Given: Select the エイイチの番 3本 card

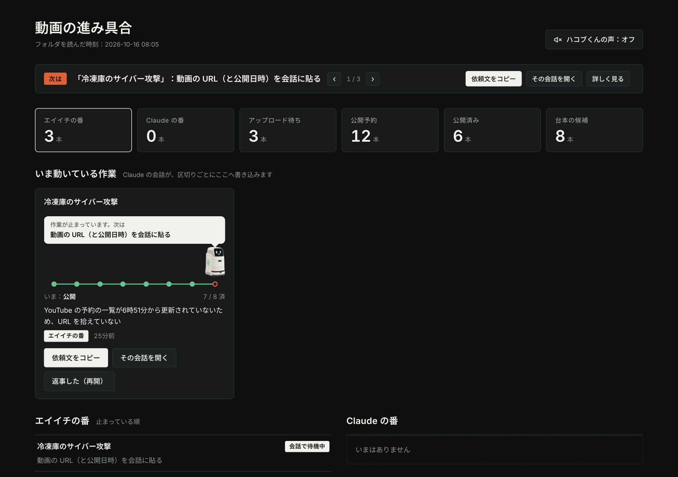Looking at the screenshot, I should pyautogui.click(x=83, y=130).
